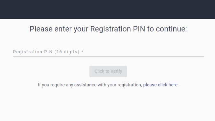Click the Registration PIN input field
This screenshot has width=215, height=121.
[108, 52]
